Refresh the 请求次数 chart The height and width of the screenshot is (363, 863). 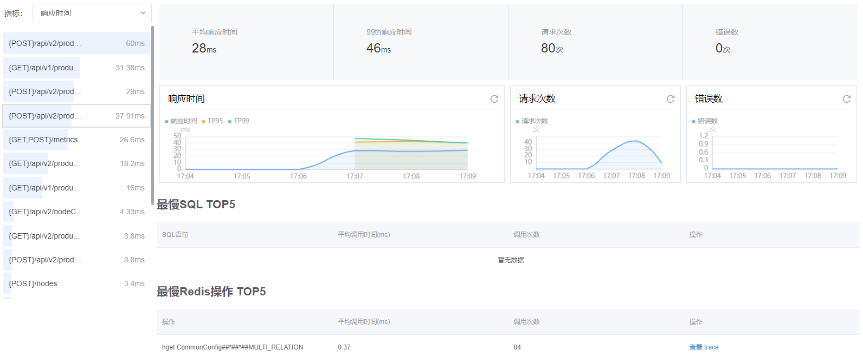[x=670, y=99]
